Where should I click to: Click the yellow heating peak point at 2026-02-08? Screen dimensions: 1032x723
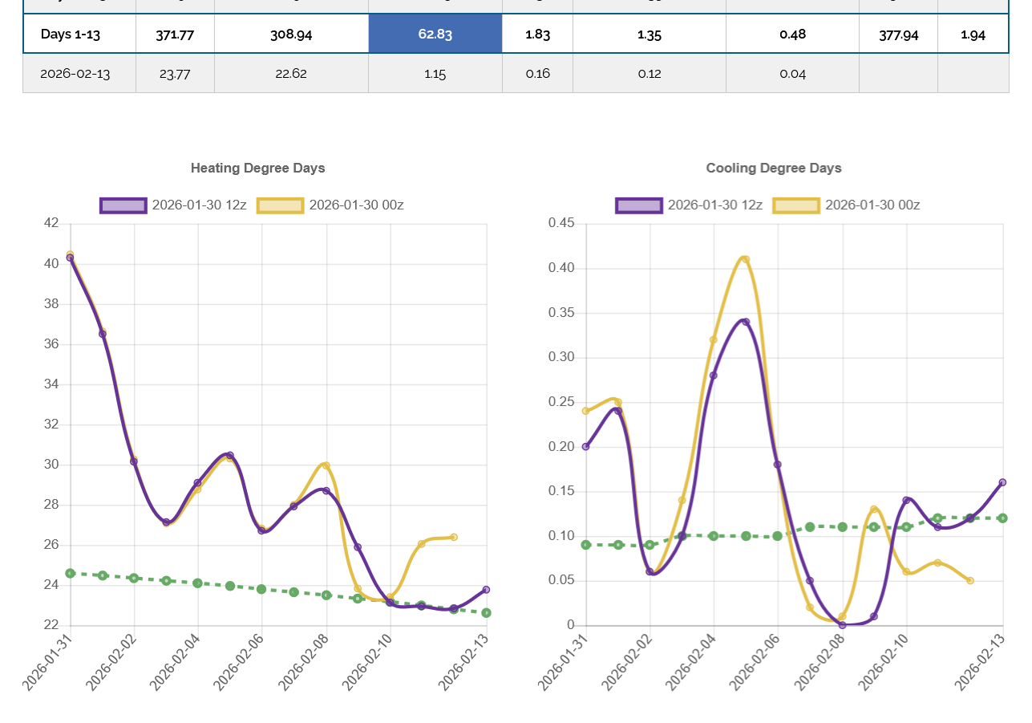tap(326, 465)
